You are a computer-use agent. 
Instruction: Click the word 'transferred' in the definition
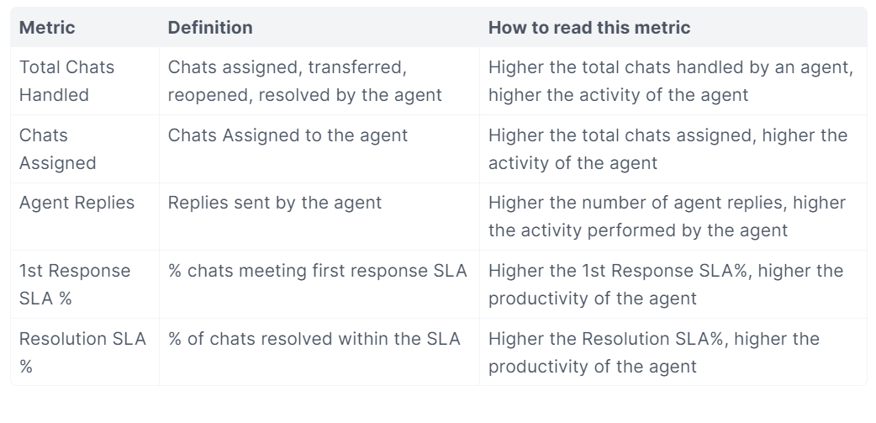pyautogui.click(x=368, y=67)
